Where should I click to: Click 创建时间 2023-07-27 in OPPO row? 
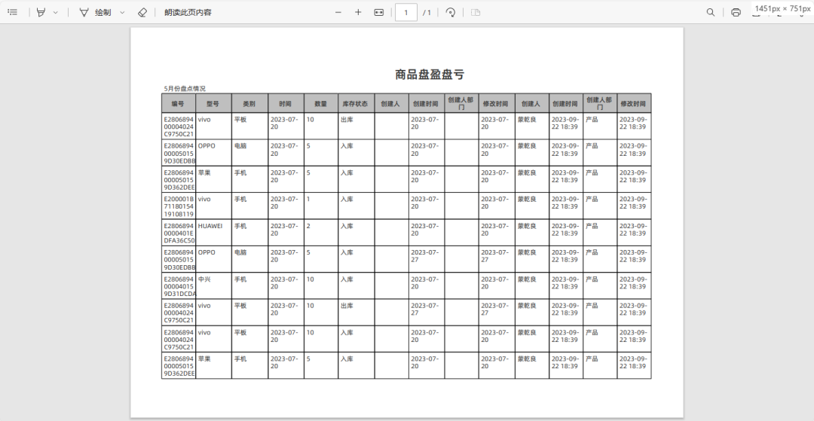click(426, 259)
